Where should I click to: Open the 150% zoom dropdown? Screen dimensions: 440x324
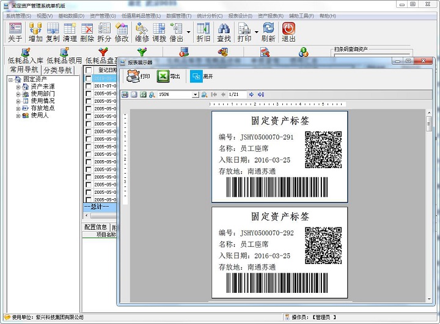[196, 95]
